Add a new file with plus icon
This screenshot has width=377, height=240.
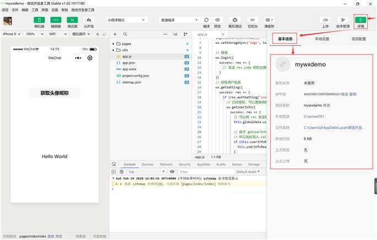coord(115,34)
